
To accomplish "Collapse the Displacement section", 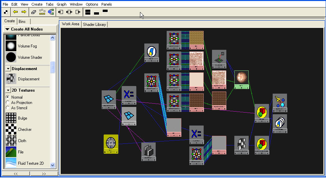I will click(8, 69).
